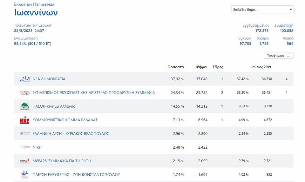
Task: Click the ΜέΡΑ25 party logo
Action: coord(25,161)
